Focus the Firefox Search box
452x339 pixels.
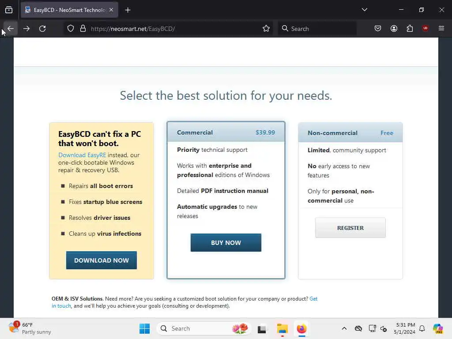pos(317,29)
